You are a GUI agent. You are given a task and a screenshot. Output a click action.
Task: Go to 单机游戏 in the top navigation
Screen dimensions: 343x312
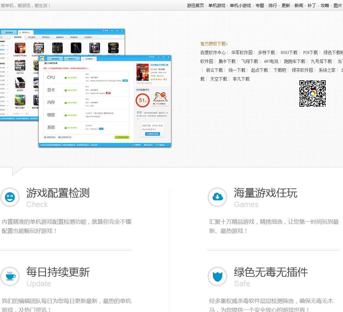(217, 6)
